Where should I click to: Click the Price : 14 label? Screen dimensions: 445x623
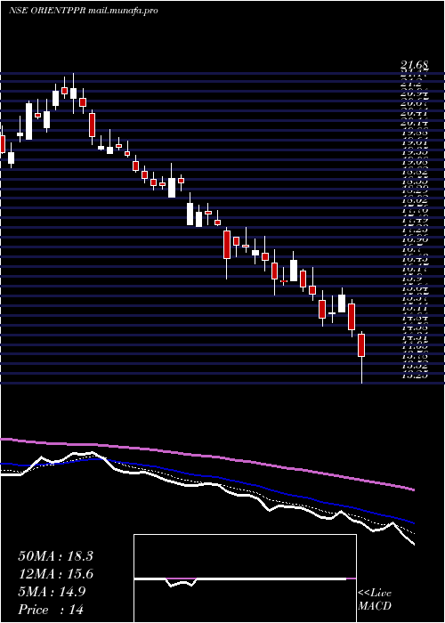pos(51,609)
